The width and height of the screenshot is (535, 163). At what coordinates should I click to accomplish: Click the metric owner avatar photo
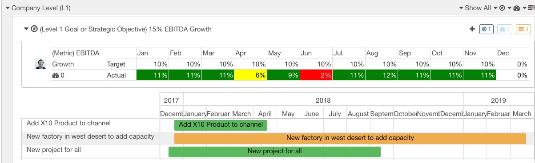40,64
